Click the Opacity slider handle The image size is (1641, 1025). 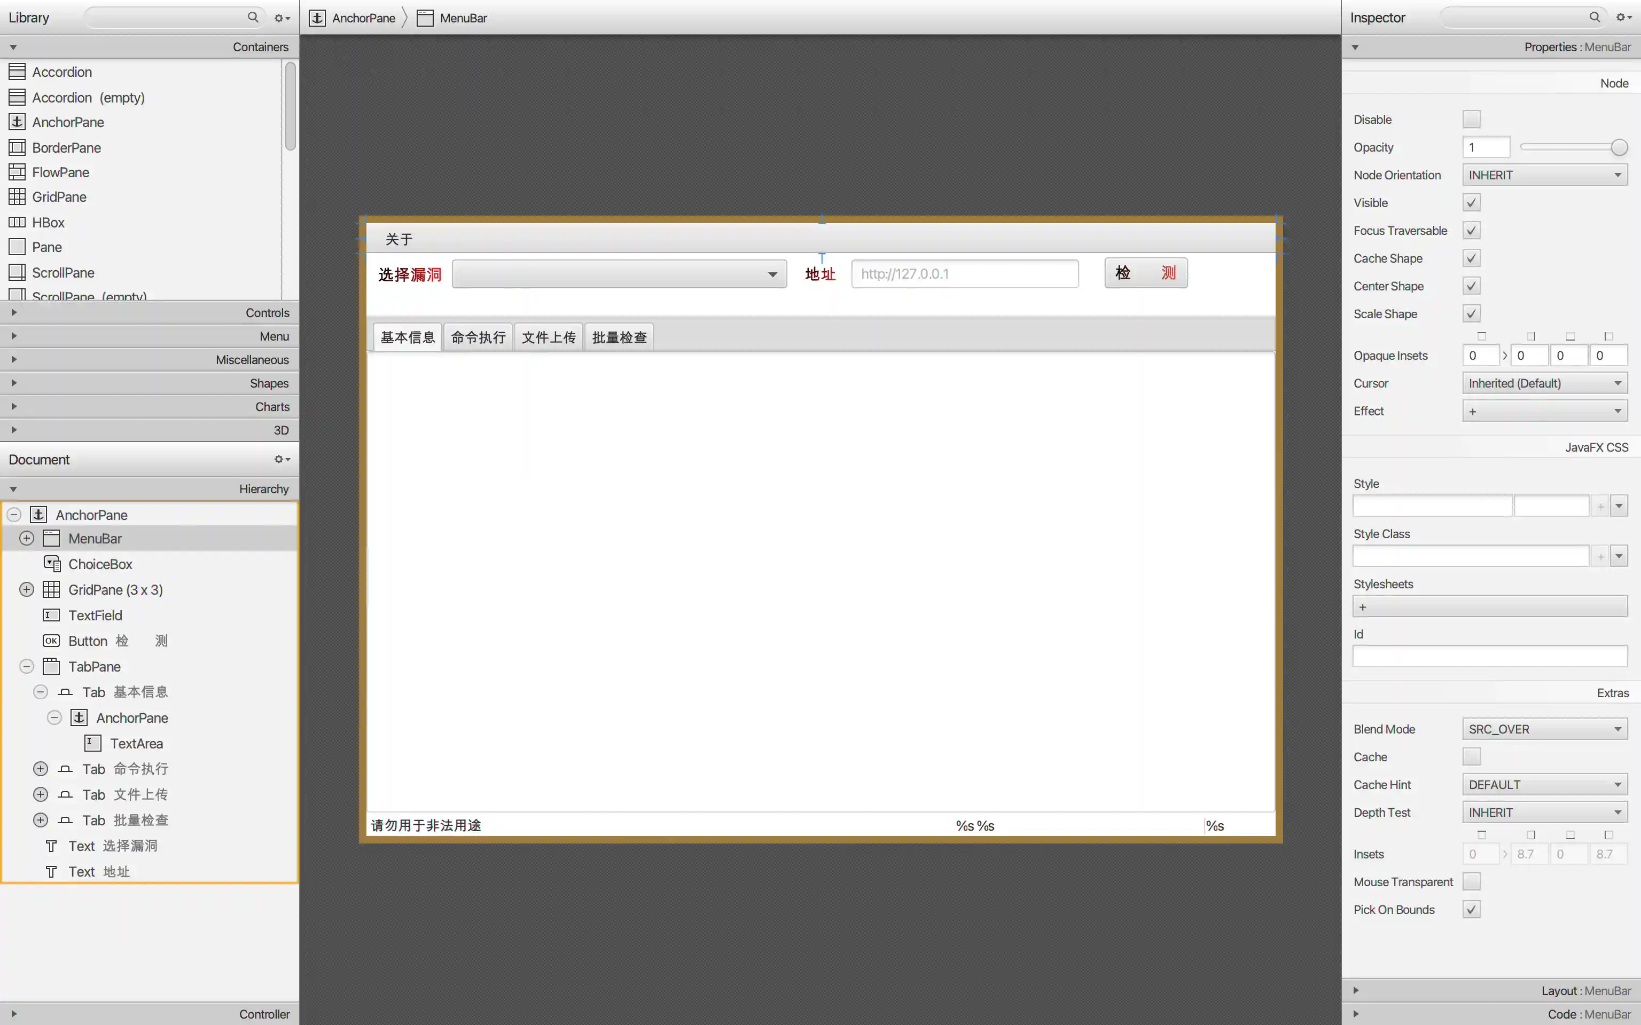(x=1619, y=147)
